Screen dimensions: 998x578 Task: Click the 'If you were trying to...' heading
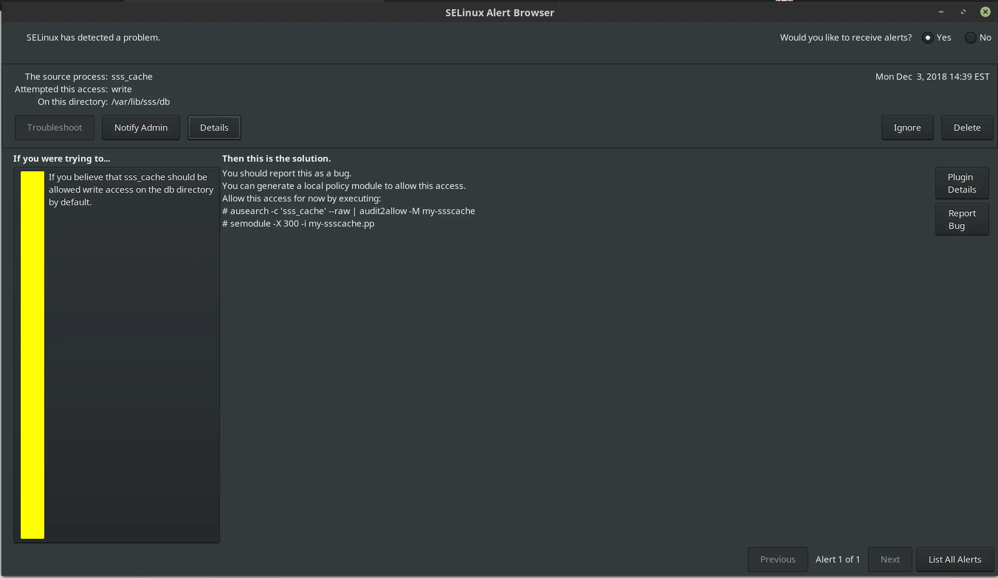[62, 158]
